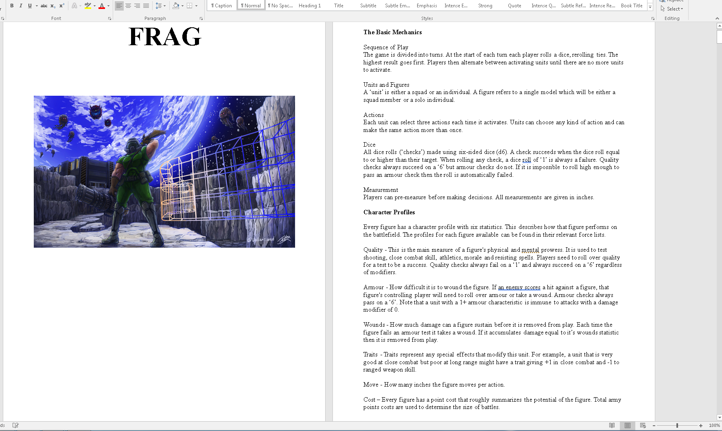
Task: Toggle strikethrough formatting
Action: click(44, 6)
